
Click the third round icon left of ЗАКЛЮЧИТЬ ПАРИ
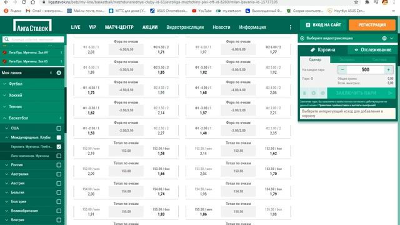[322, 93]
